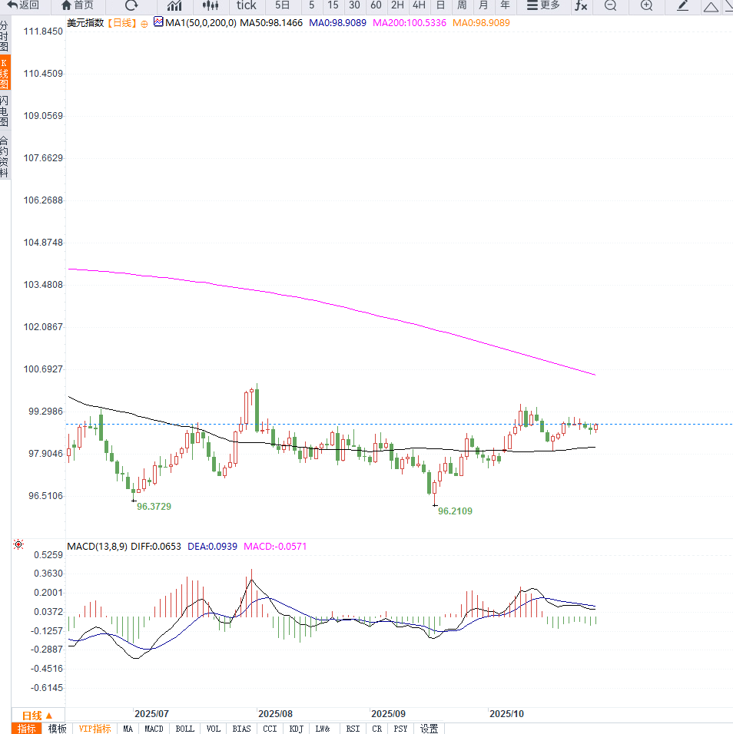The height and width of the screenshot is (734, 733).
Task: Open 设置 indicator settings
Action: coord(429,729)
